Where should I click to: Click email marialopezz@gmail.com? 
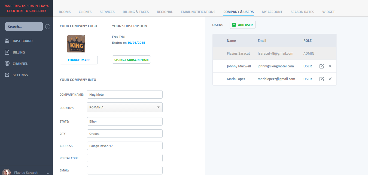(x=276, y=79)
